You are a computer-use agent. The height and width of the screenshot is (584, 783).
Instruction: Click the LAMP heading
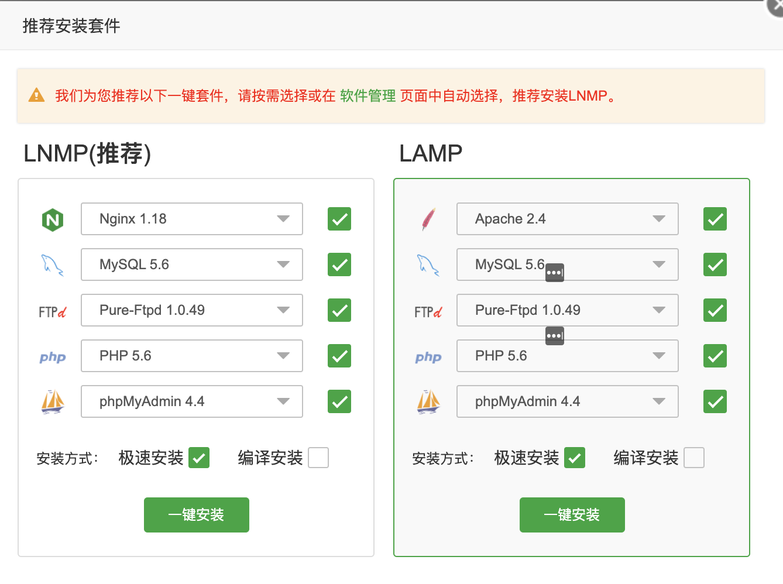click(x=431, y=153)
